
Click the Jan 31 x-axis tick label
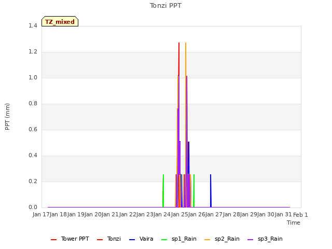tap(283, 215)
